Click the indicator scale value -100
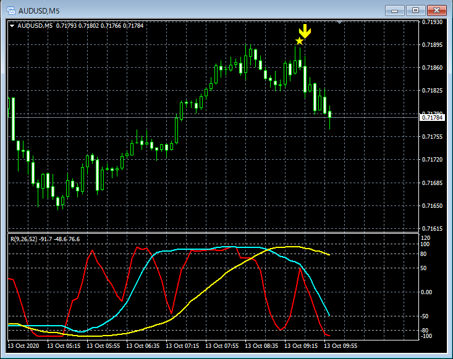Screen dimensions: 453x359 (426, 336)
